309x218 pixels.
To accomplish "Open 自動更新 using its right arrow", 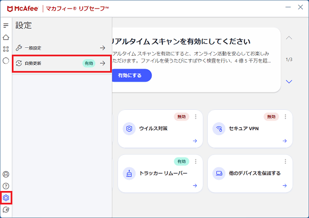I will [102, 63].
